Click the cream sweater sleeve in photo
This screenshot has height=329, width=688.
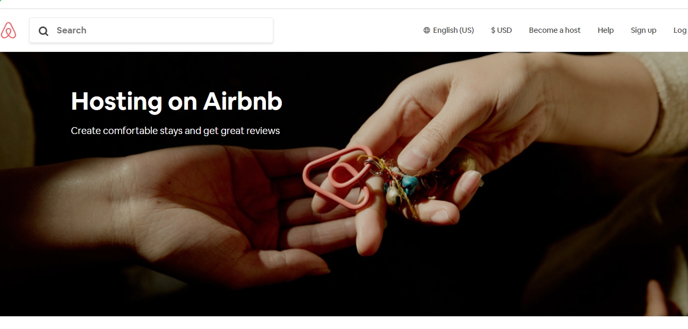tap(664, 101)
